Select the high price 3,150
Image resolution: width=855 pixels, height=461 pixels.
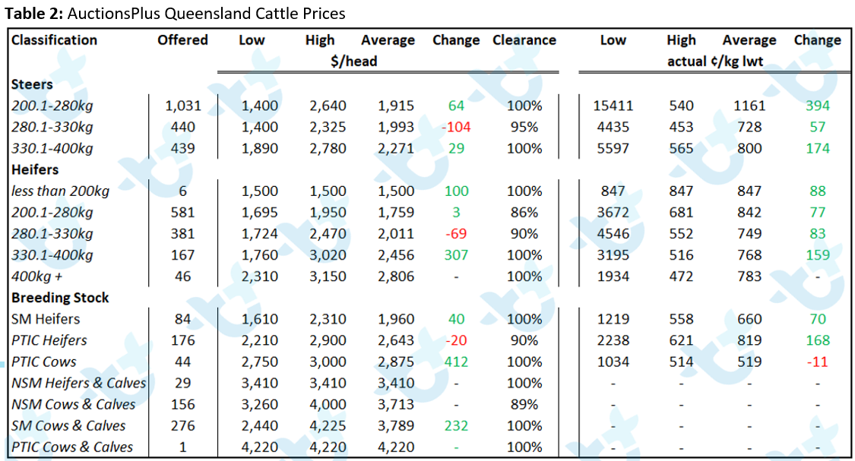click(x=328, y=276)
